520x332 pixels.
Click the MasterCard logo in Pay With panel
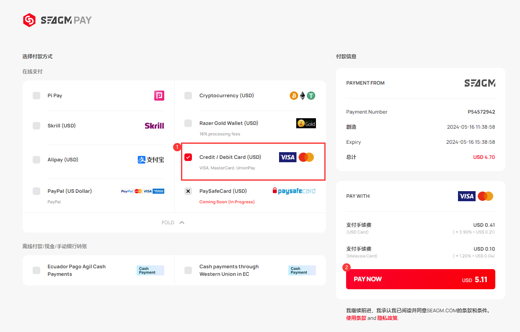click(x=486, y=196)
